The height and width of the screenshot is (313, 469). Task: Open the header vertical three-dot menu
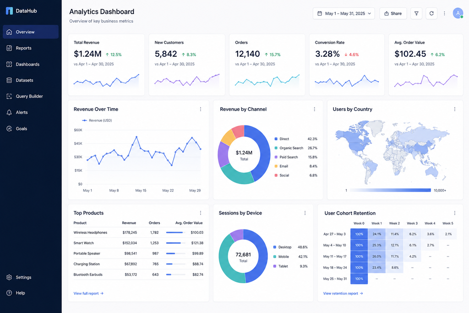click(444, 13)
